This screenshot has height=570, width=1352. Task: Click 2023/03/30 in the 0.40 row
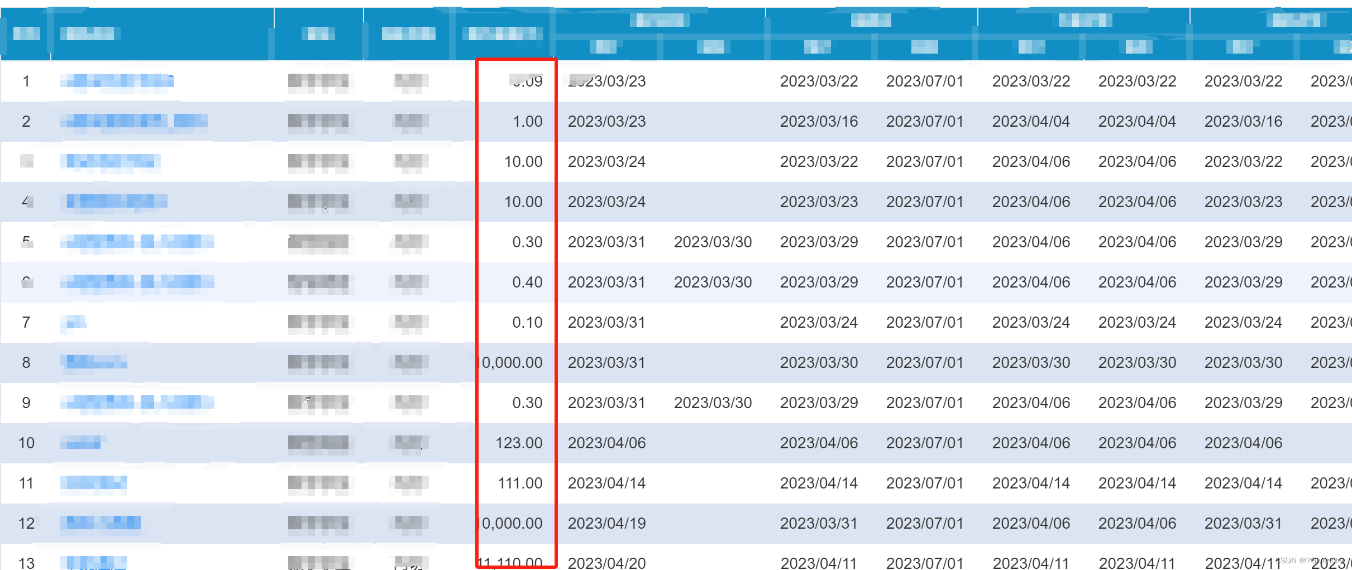[x=713, y=282]
